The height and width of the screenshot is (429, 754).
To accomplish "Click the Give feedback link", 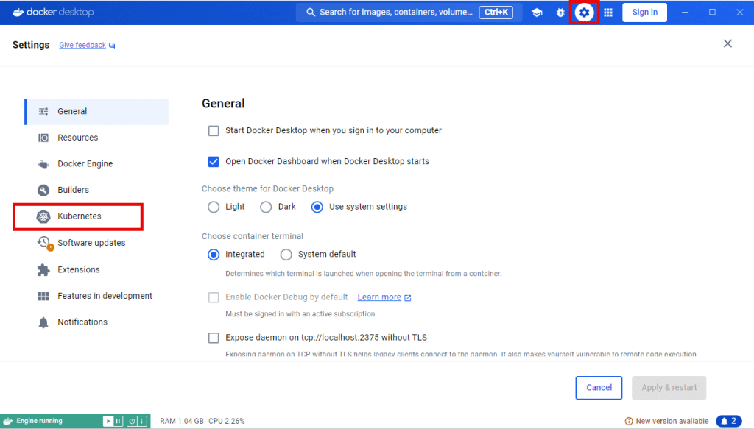I will 82,45.
